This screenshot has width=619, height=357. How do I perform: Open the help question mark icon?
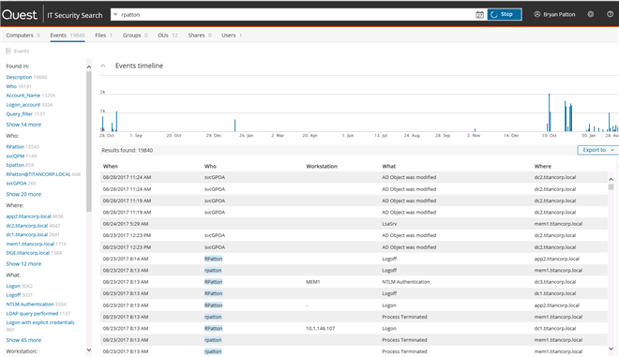pyautogui.click(x=610, y=14)
